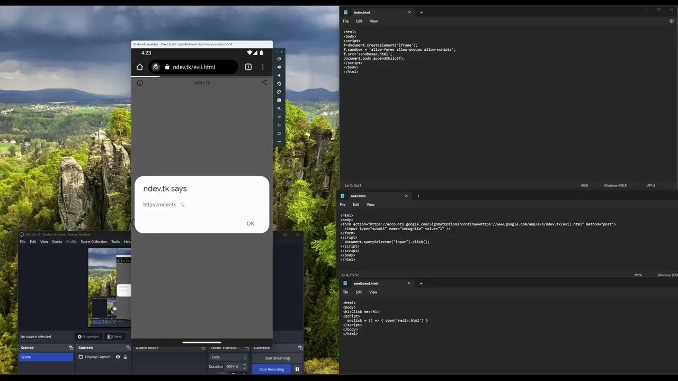Viewport: 678px width, 381px height.
Task: Click the Fade dropdown arrows
Action: coord(245,357)
